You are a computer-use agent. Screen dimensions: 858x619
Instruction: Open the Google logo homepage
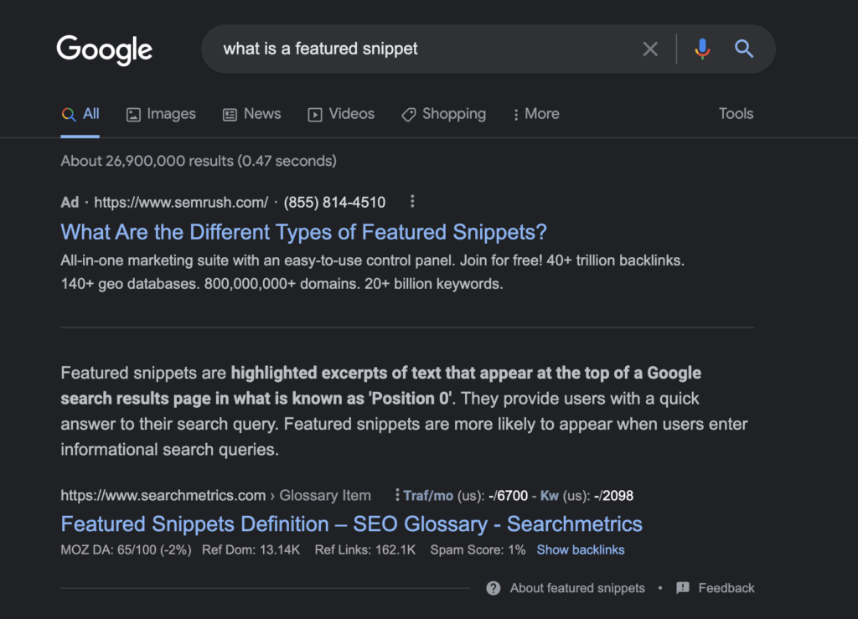point(105,49)
